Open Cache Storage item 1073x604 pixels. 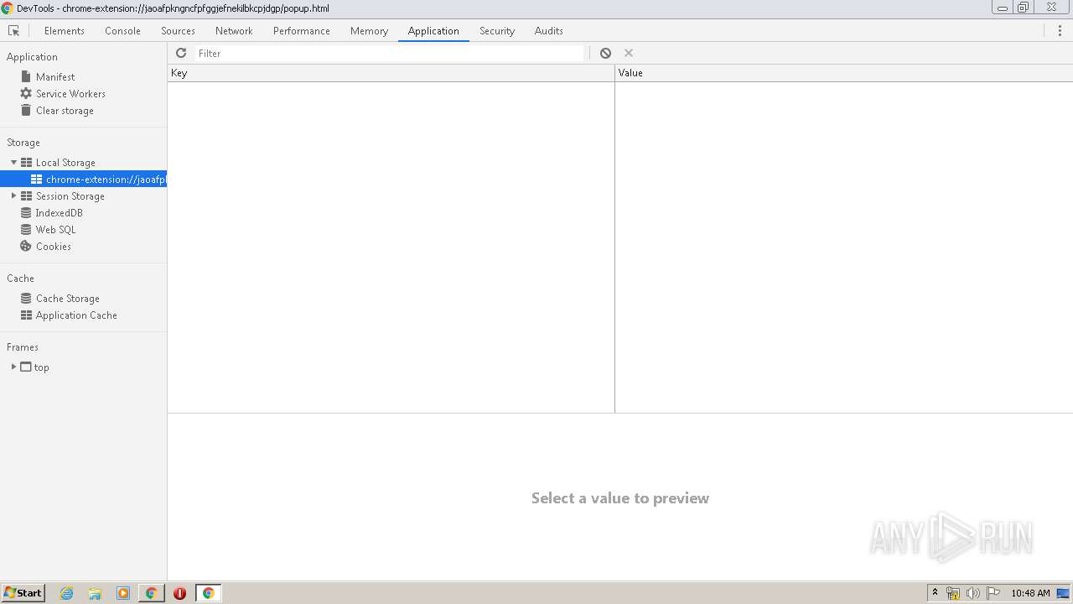(x=68, y=298)
